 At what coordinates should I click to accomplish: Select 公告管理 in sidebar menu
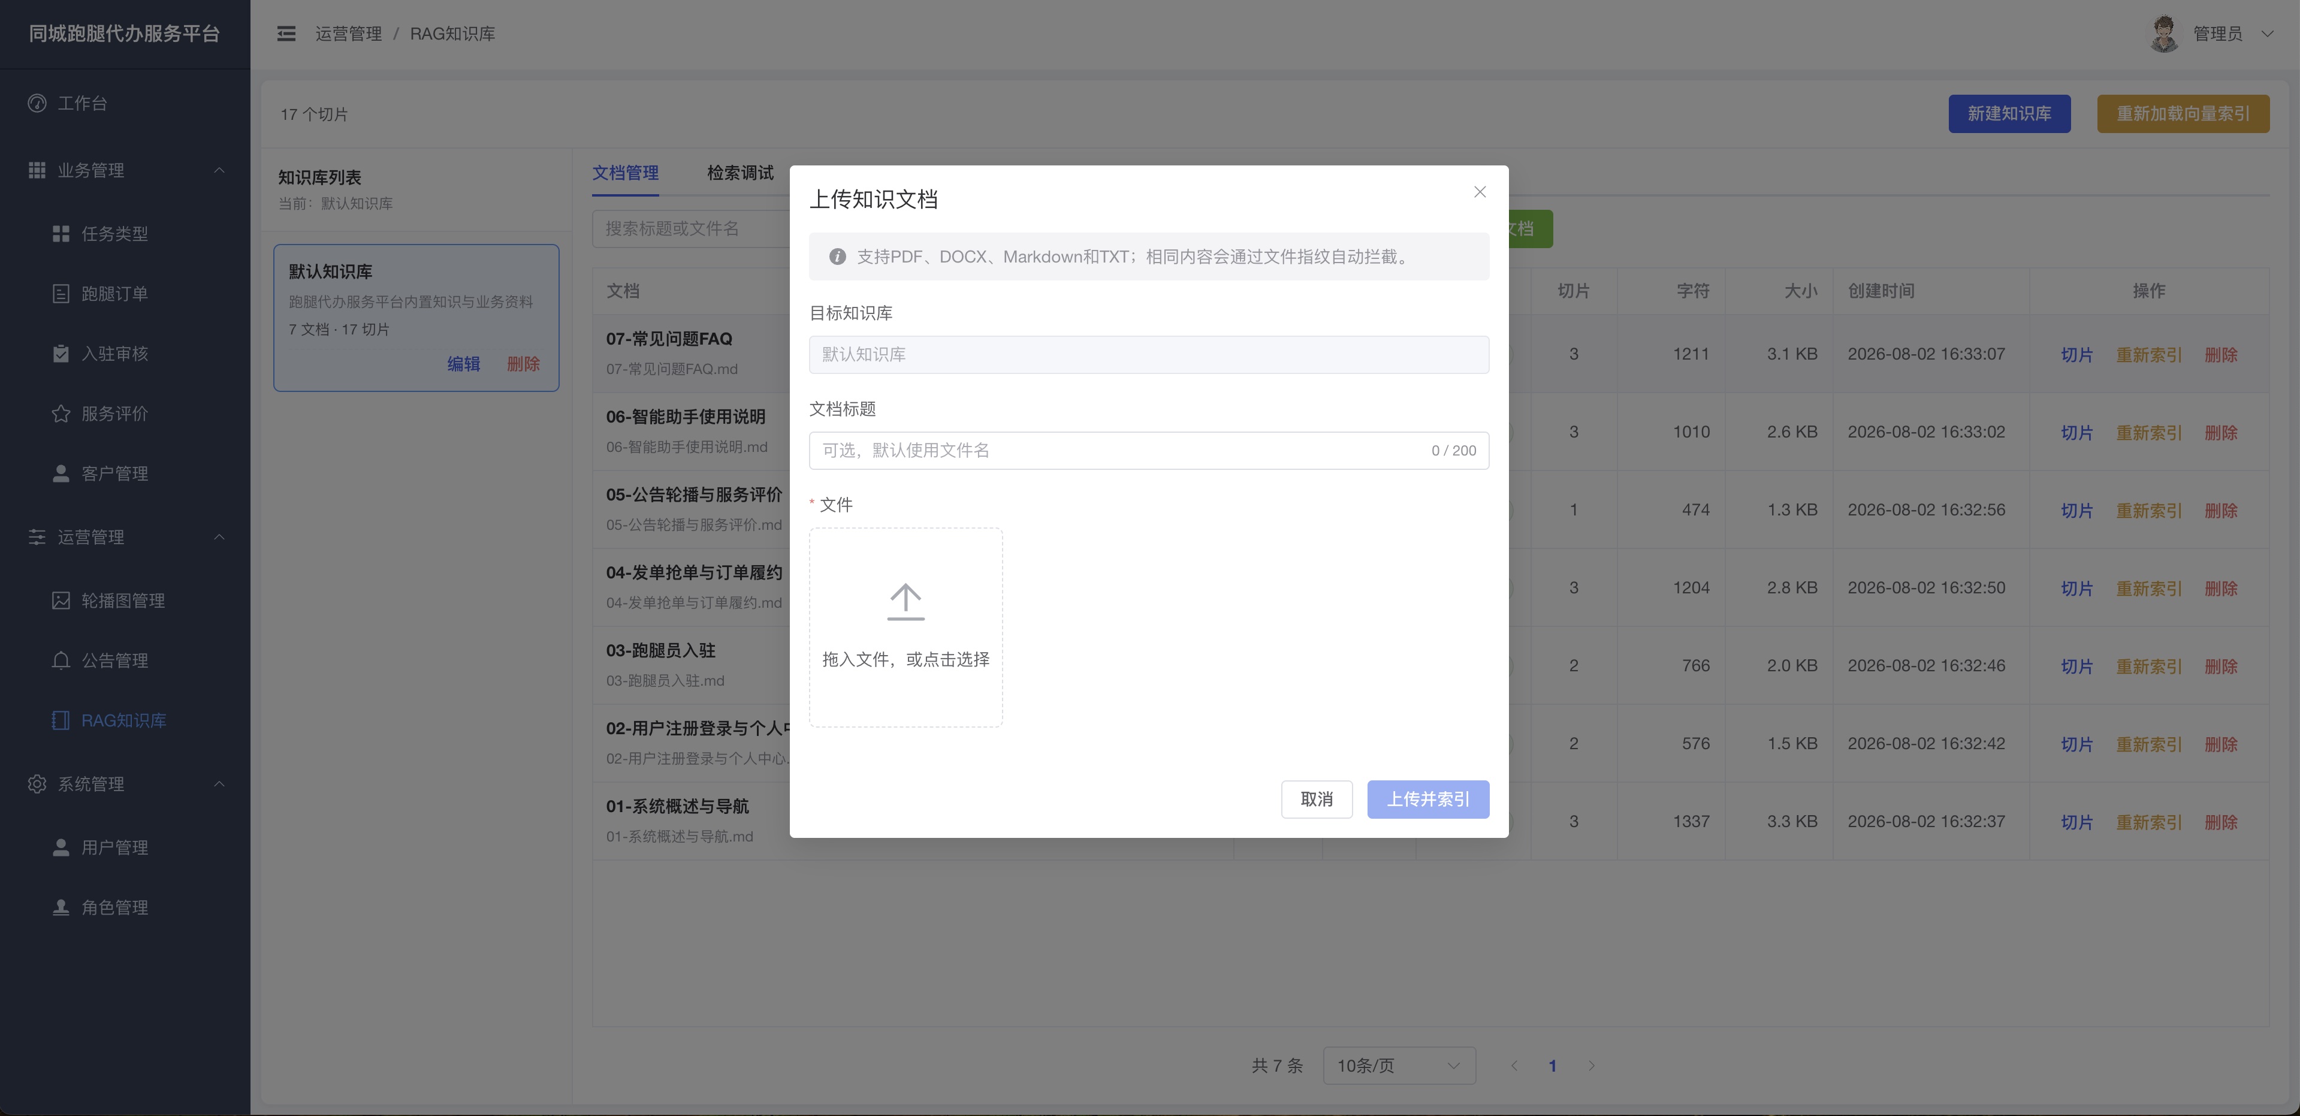[115, 660]
